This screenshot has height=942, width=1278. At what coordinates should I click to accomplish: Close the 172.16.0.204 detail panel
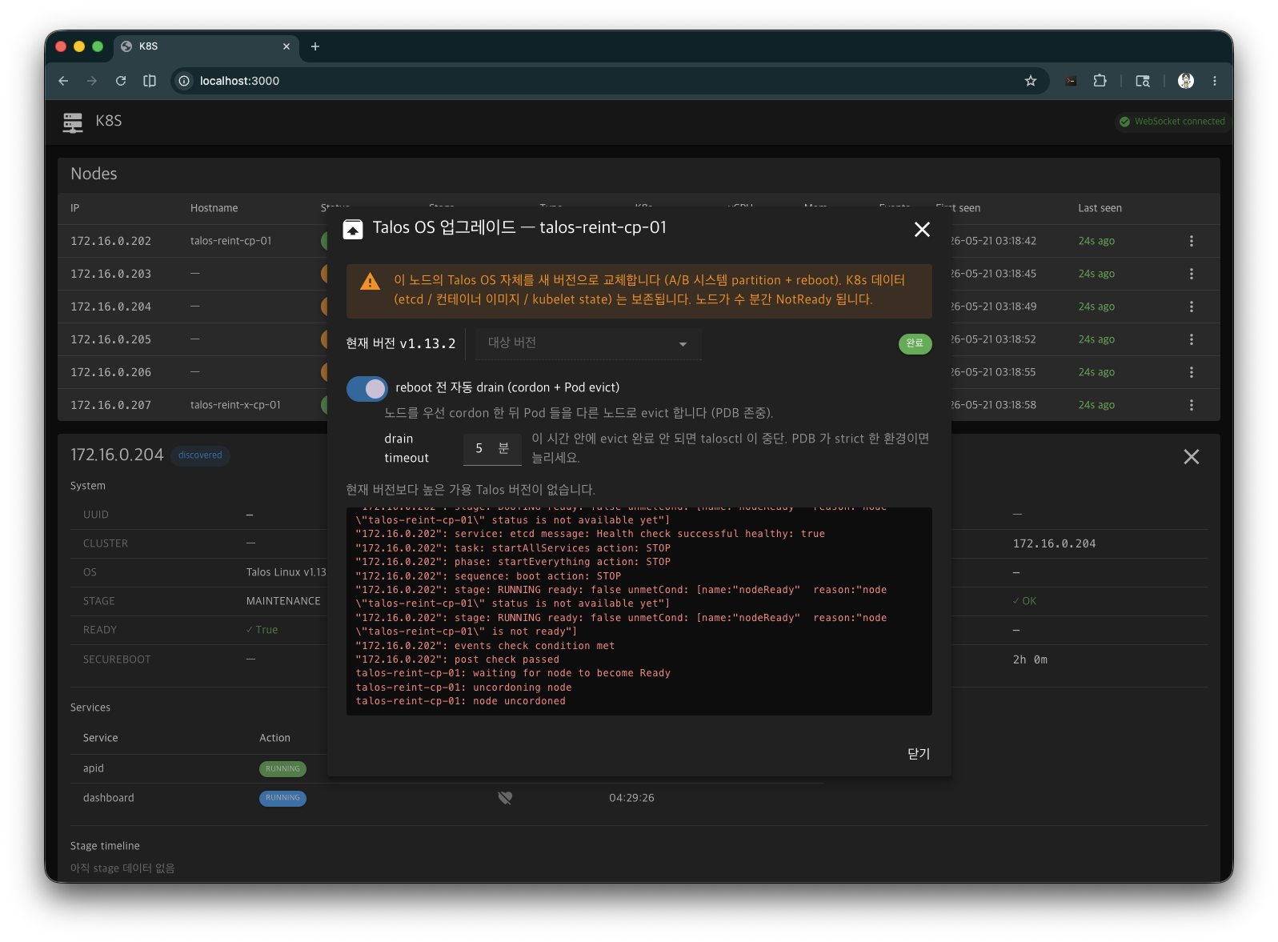1192,457
